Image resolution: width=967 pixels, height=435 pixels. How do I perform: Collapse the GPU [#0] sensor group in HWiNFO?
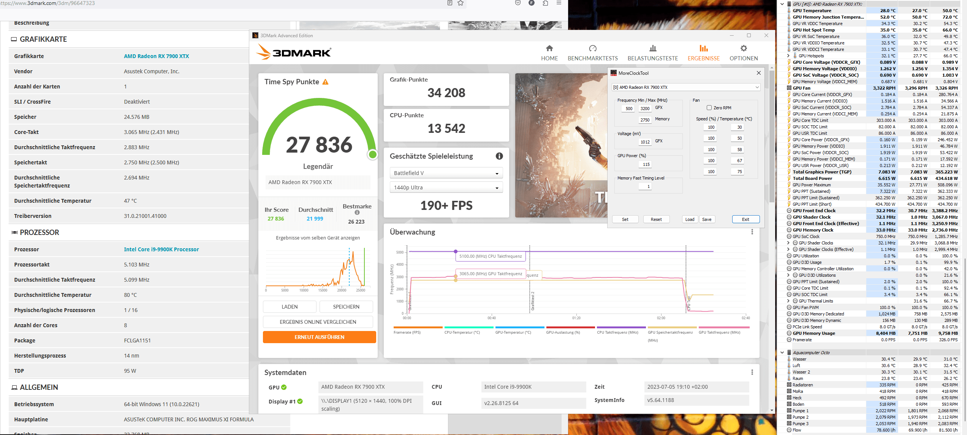click(782, 4)
